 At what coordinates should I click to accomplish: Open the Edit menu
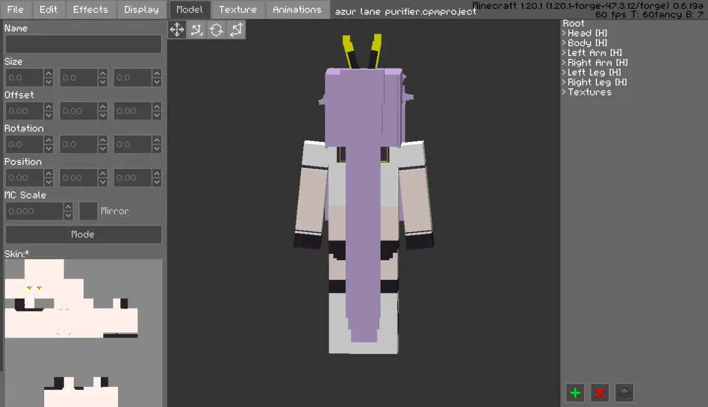(x=48, y=9)
